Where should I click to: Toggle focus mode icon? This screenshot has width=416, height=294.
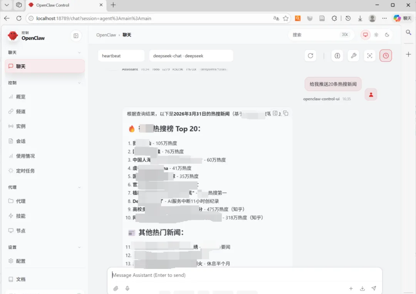pos(369,56)
